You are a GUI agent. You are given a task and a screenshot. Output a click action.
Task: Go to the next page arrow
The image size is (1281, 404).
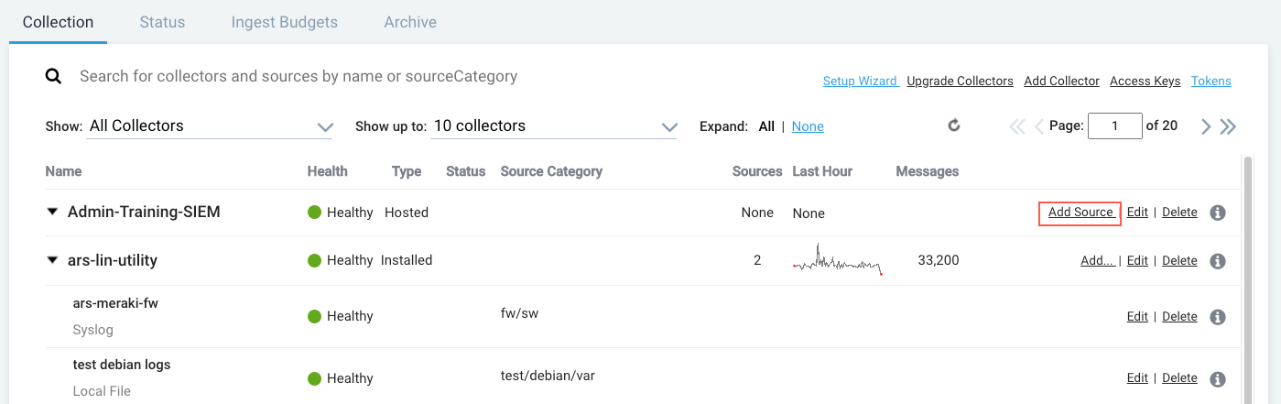[x=1206, y=126]
